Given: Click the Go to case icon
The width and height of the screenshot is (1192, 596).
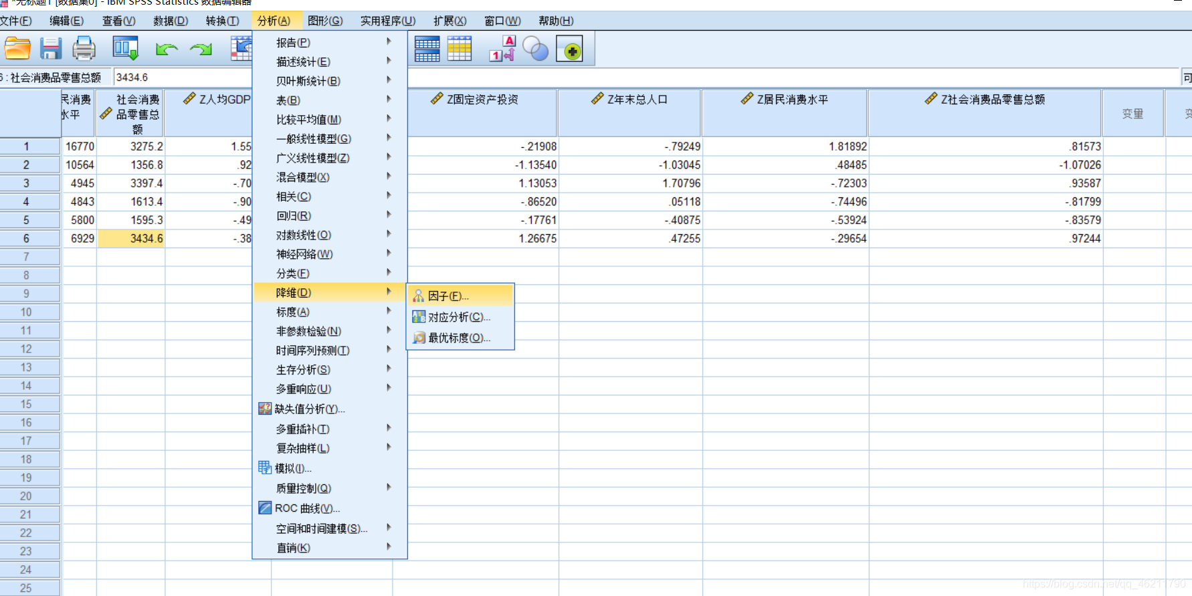Looking at the screenshot, I should pos(241,49).
